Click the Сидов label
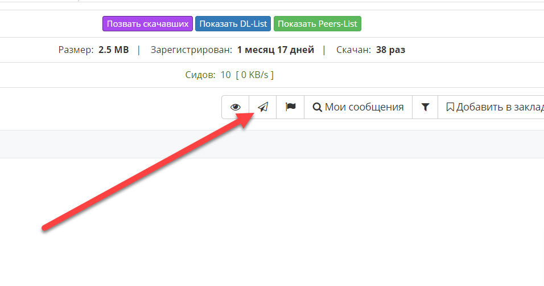544x286 pixels. (x=200, y=75)
